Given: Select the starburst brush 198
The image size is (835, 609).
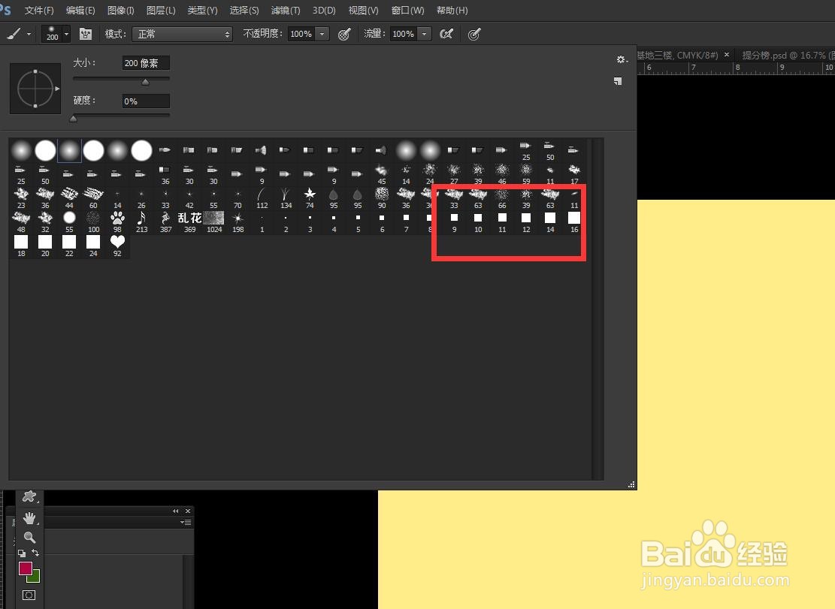Looking at the screenshot, I should tap(238, 222).
